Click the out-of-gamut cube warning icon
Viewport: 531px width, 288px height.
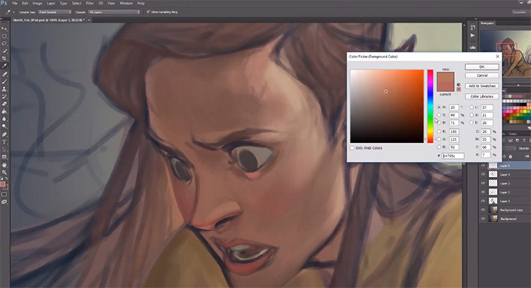[x=459, y=85]
